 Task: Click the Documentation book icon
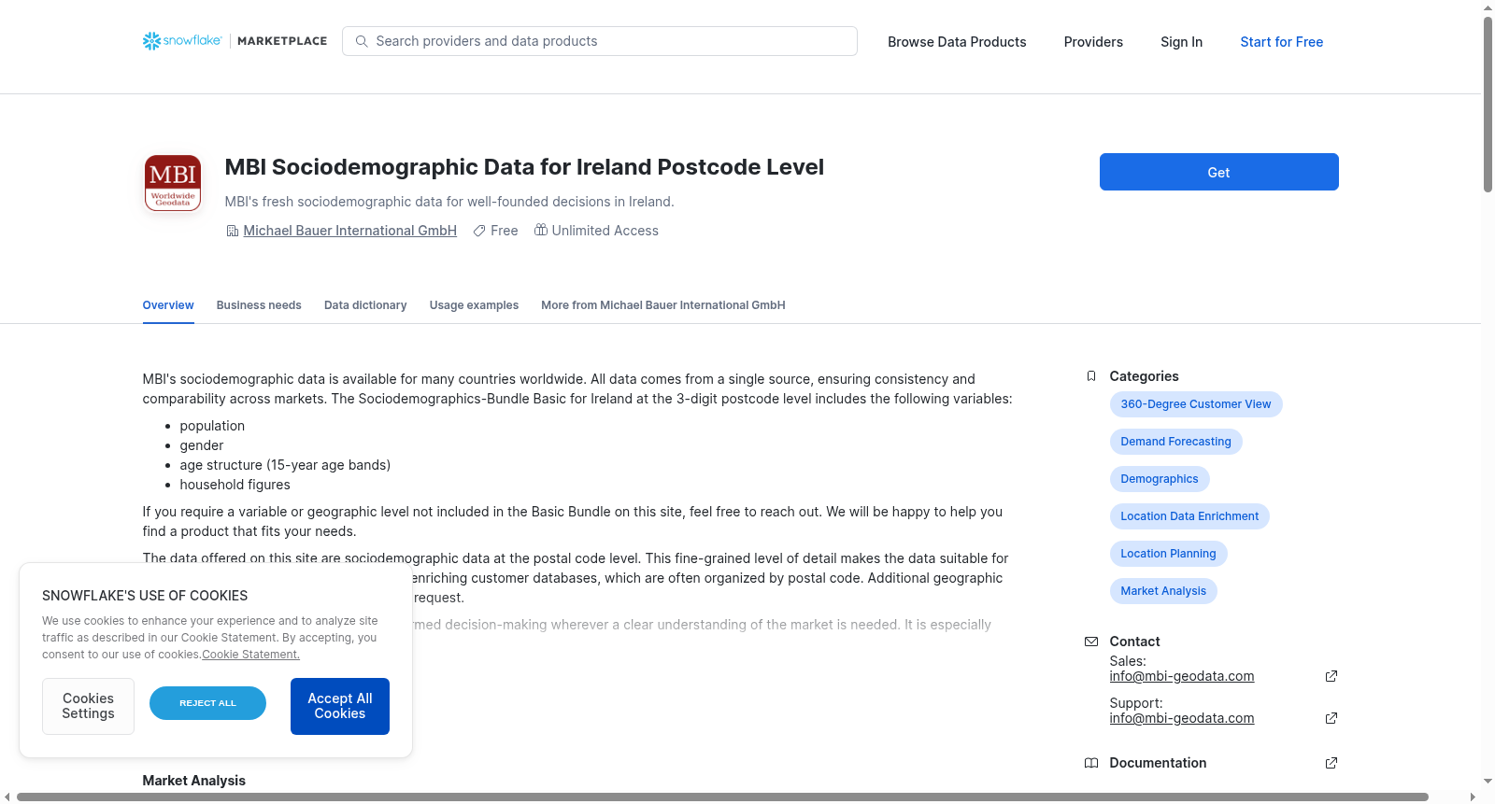click(1091, 763)
